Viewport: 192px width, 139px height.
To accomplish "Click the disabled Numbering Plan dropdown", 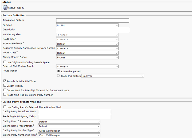I will (87, 35).
